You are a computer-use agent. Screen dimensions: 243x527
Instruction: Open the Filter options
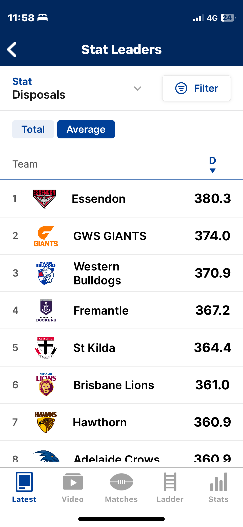(196, 88)
